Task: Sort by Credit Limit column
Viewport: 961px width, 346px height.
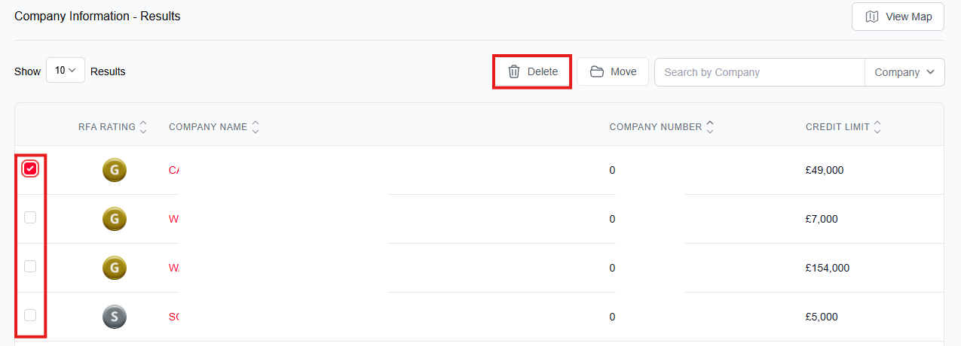Action: (843, 127)
